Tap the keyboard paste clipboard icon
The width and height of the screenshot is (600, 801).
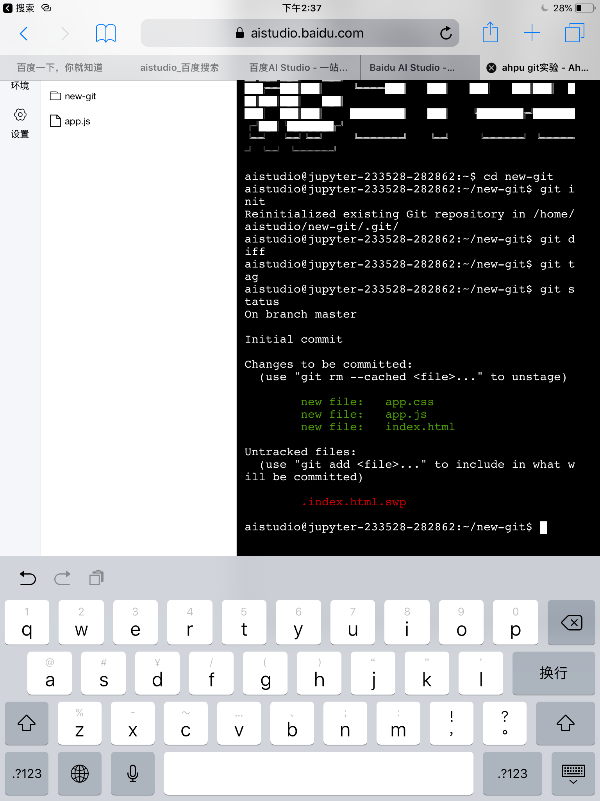coord(96,578)
